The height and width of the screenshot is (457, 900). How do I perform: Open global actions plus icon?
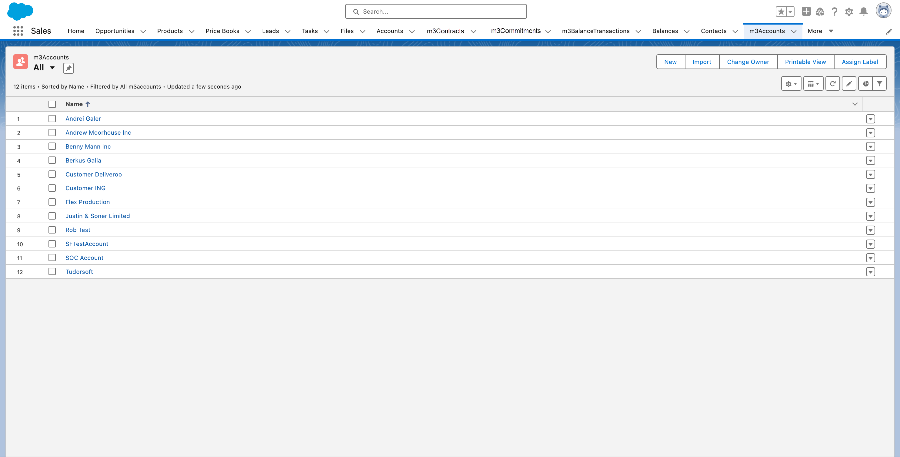(806, 12)
